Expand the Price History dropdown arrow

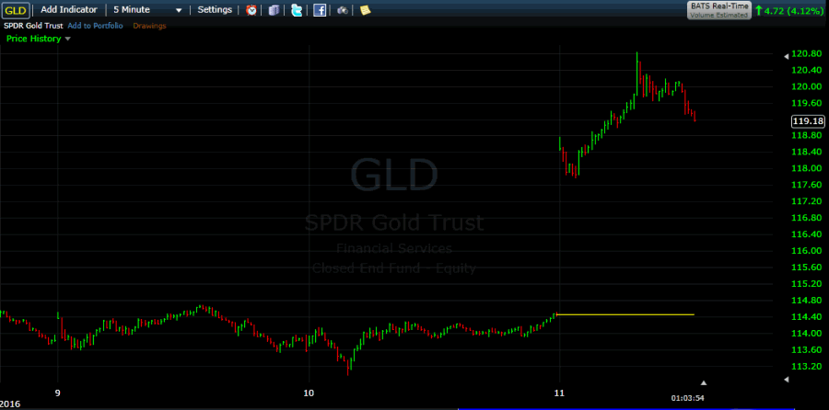67,39
